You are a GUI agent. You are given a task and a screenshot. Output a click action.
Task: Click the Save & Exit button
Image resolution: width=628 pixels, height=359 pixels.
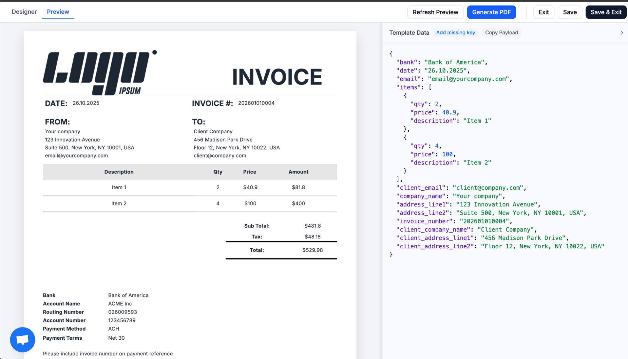click(x=606, y=12)
